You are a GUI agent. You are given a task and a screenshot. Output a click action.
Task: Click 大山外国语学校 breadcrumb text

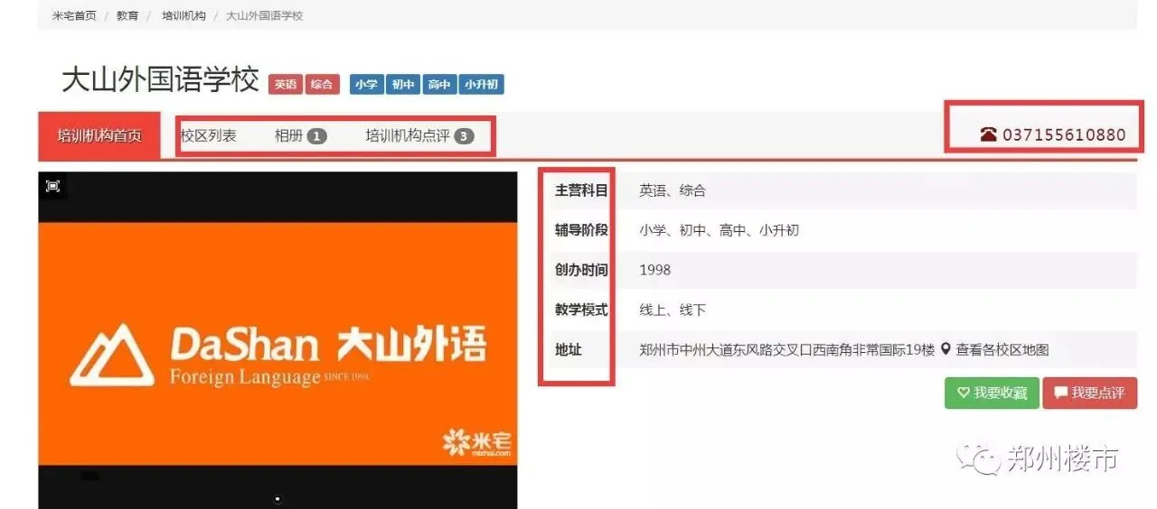click(x=264, y=16)
